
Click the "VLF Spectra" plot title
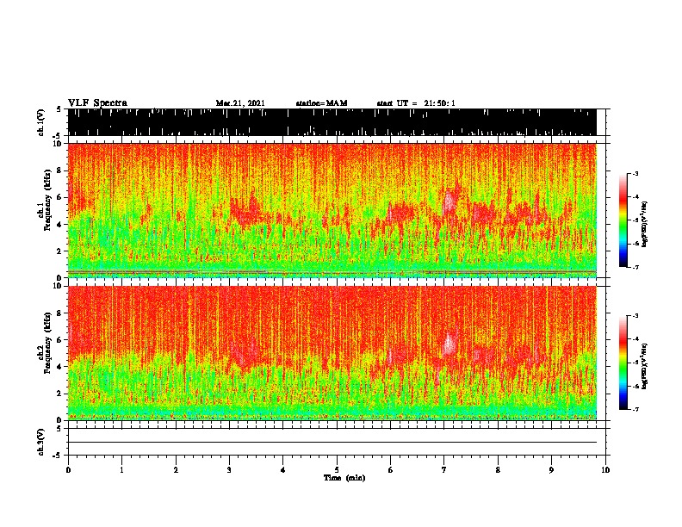click(97, 103)
